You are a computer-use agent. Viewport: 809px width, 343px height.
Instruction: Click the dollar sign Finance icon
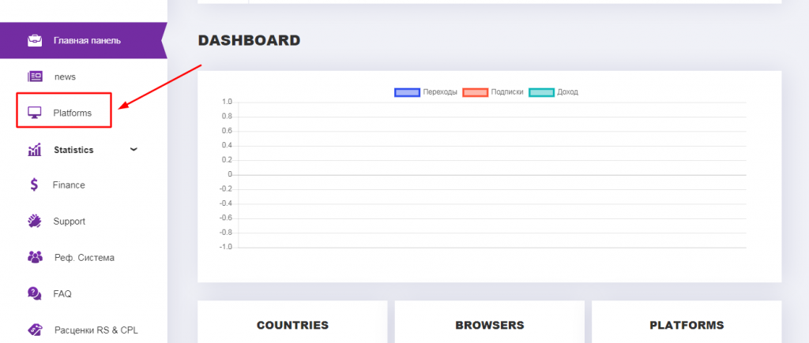click(34, 185)
